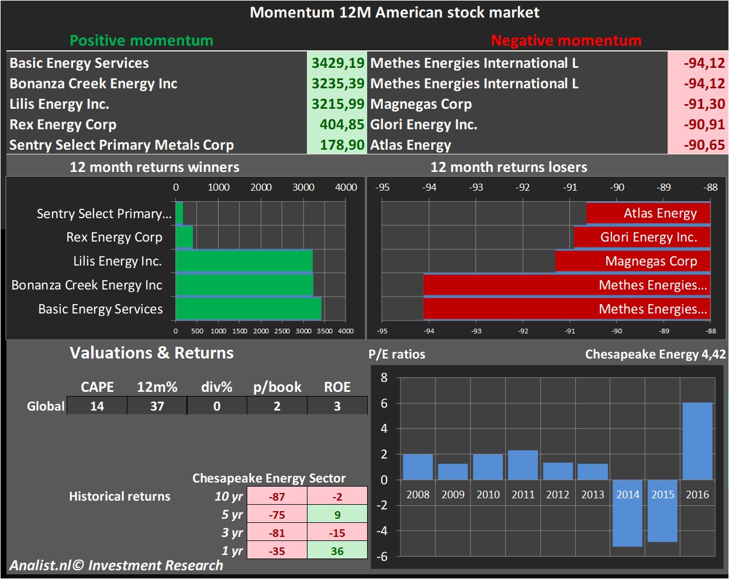Click the Basic Energy Services name cell

click(157, 63)
